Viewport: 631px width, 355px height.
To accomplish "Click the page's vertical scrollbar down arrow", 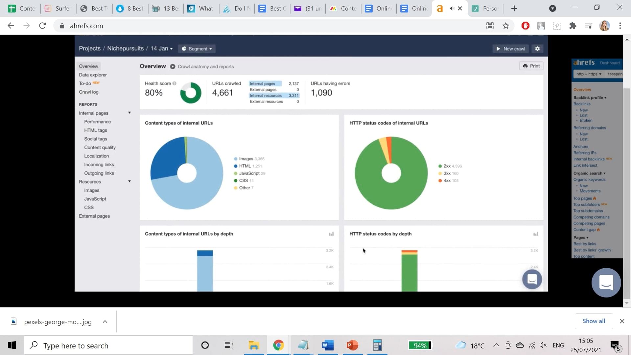I will tap(627, 303).
